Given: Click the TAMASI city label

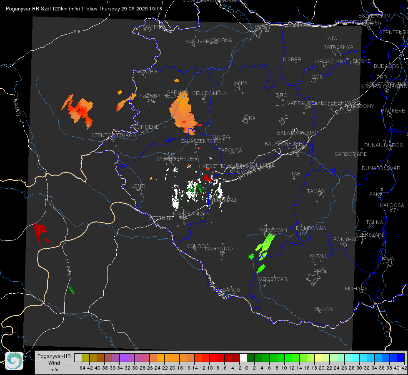Looking at the screenshot, I should pyautogui.click(x=316, y=191).
